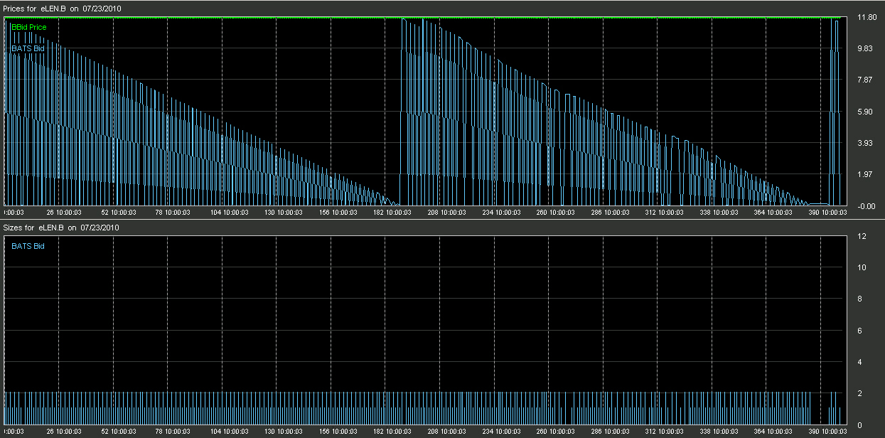Click 'BATS Bid' legend in Sizes chart
The height and width of the screenshot is (438, 885).
point(28,246)
